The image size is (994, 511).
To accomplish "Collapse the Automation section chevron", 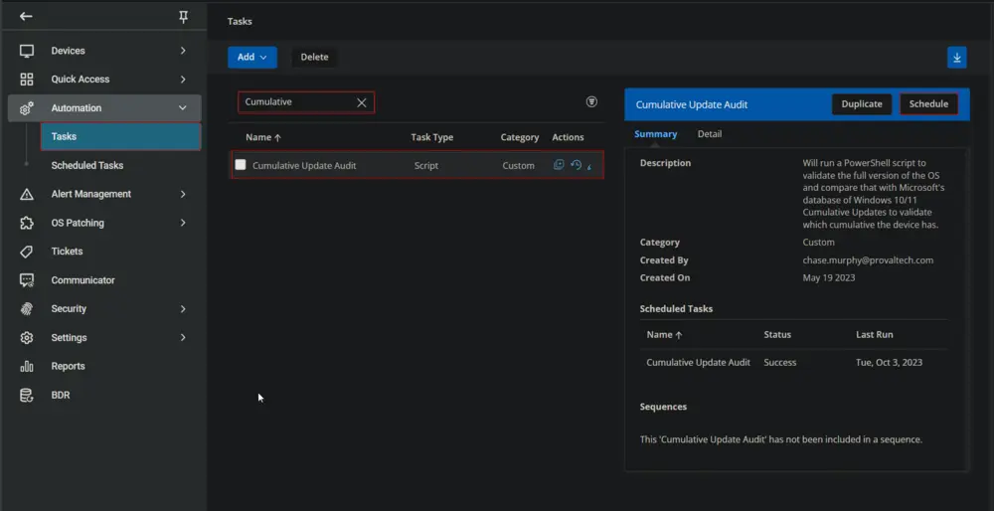I will click(x=183, y=107).
